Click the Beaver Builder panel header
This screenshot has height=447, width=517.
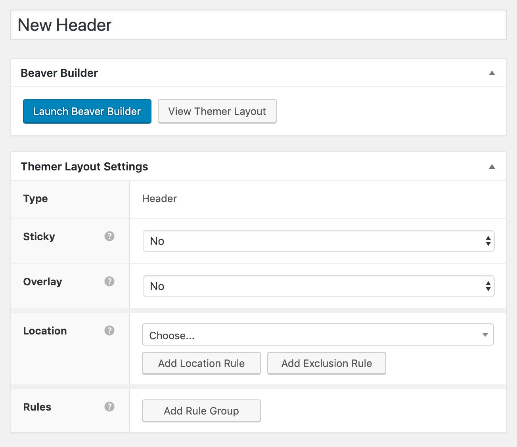point(59,73)
